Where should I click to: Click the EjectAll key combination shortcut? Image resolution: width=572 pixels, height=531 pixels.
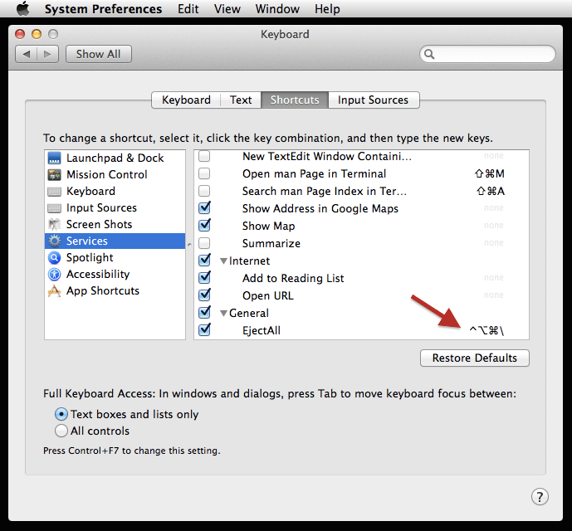point(486,331)
